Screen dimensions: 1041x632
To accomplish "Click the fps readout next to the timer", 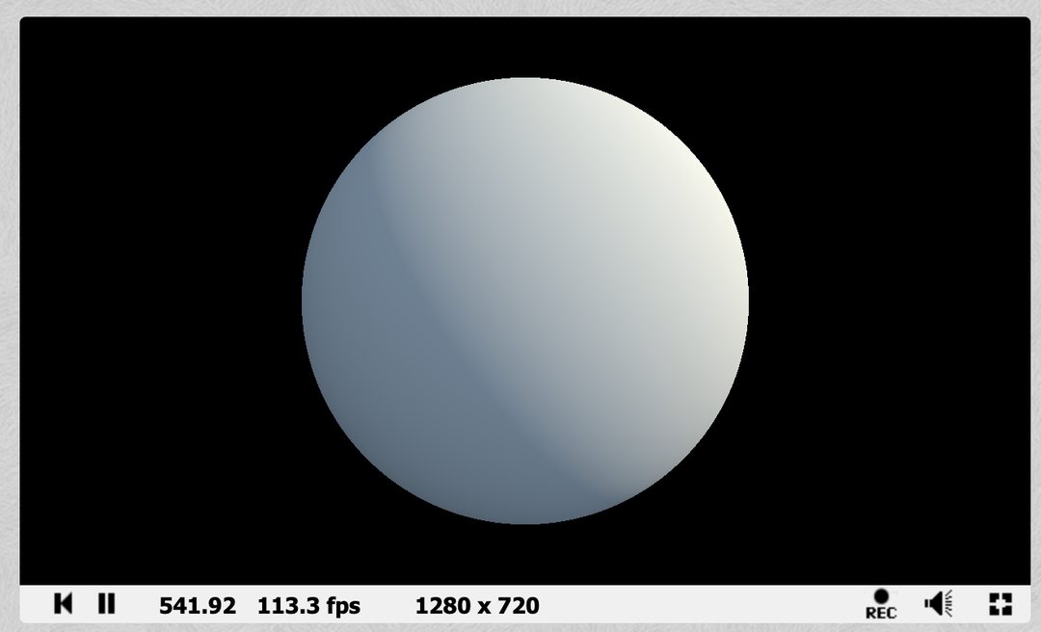I will point(308,606).
